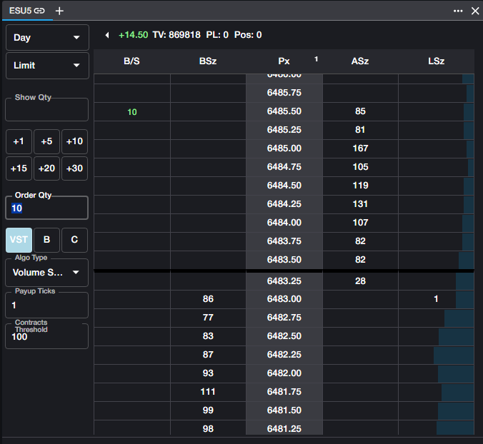The image size is (483, 444).
Task: Click the +1 quantity button
Action: point(19,141)
